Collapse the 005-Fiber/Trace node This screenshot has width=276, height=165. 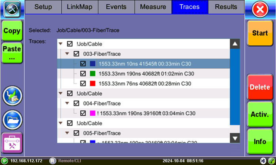(x=67, y=133)
